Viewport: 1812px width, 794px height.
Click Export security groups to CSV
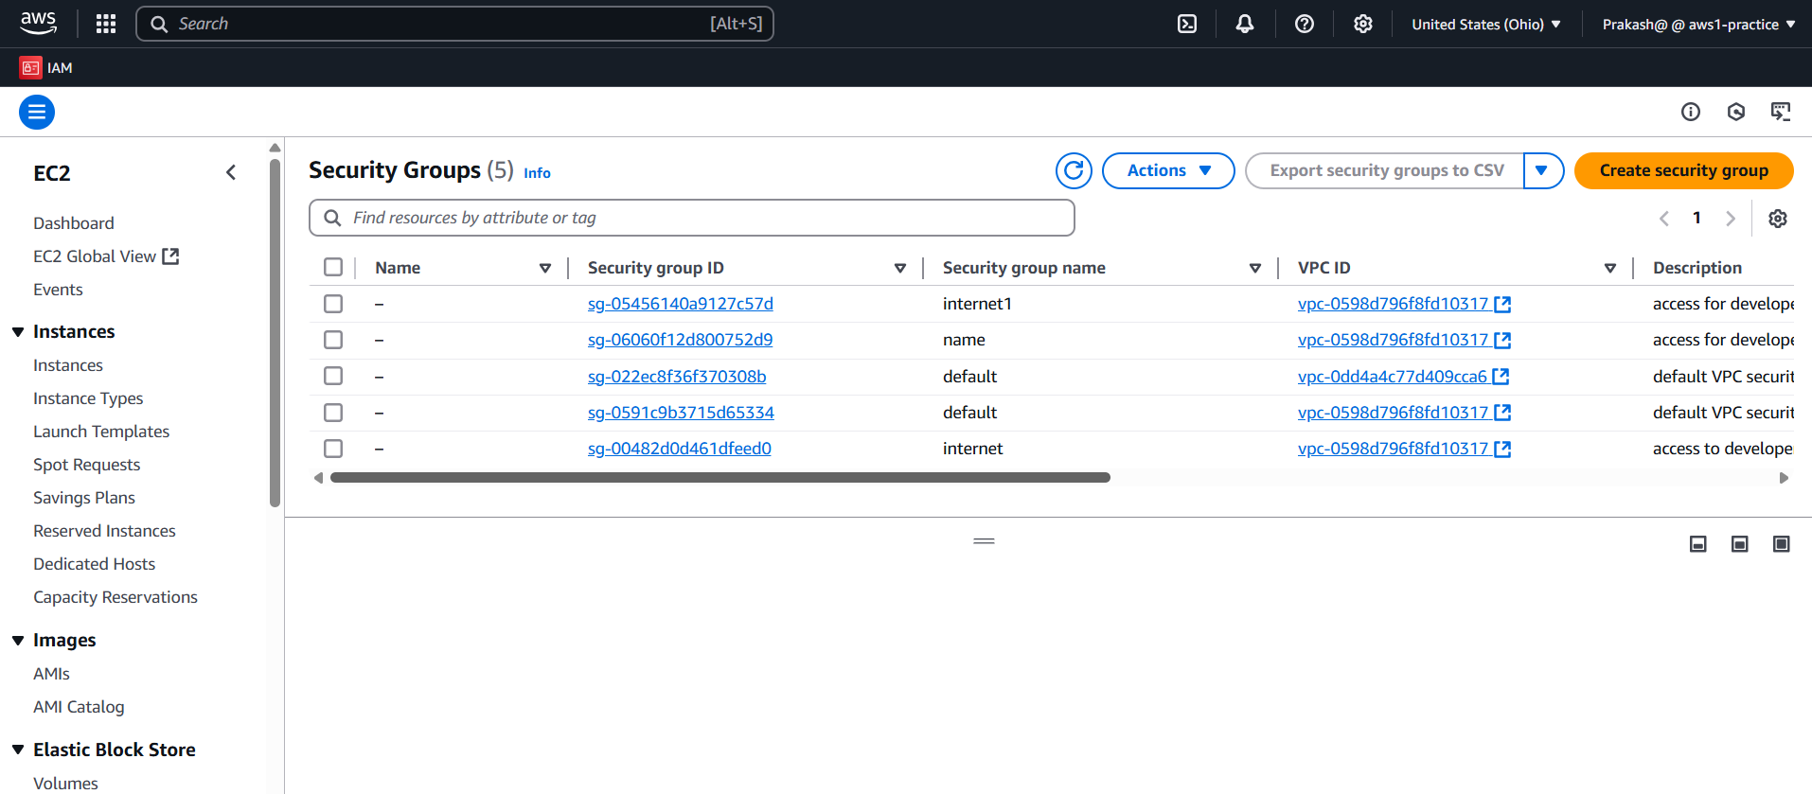tap(1386, 170)
